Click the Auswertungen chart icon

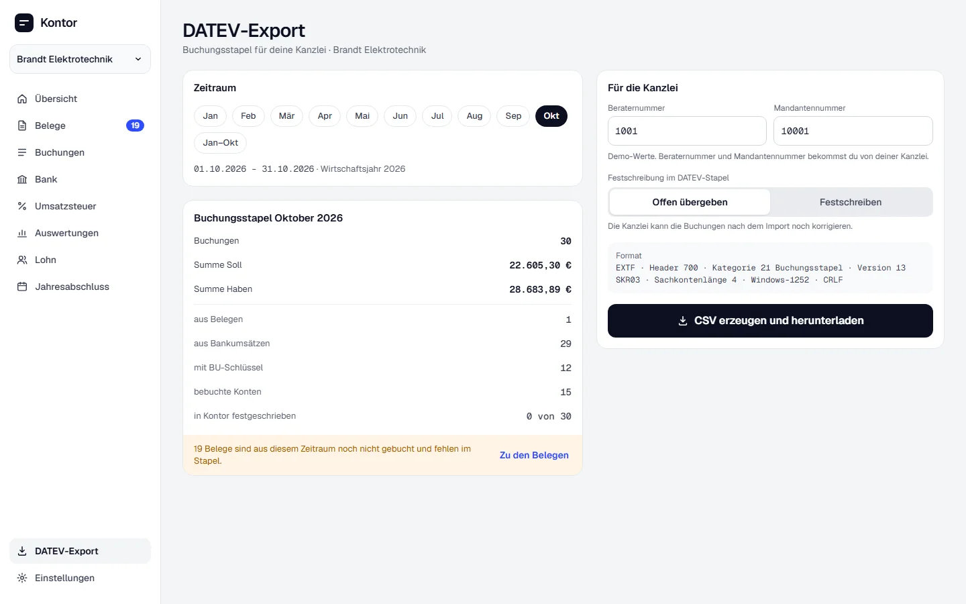tap(22, 233)
